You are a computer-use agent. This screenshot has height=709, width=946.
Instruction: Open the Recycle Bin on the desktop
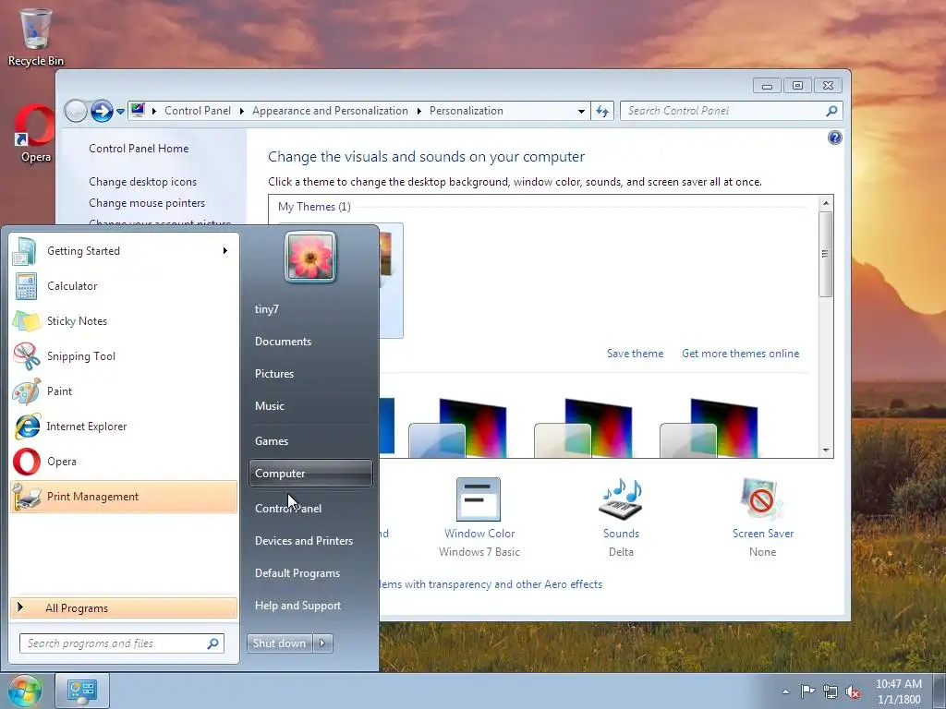pos(36,37)
